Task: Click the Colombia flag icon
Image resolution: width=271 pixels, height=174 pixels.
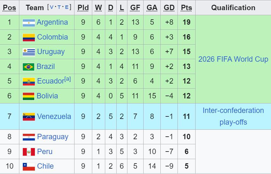Action: (29, 37)
